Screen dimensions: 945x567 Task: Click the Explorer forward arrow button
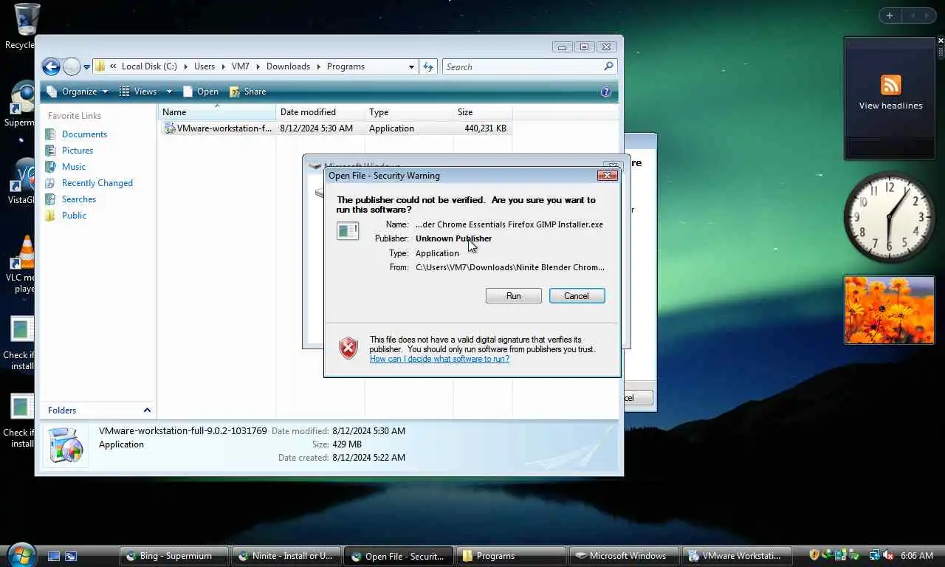click(x=72, y=66)
